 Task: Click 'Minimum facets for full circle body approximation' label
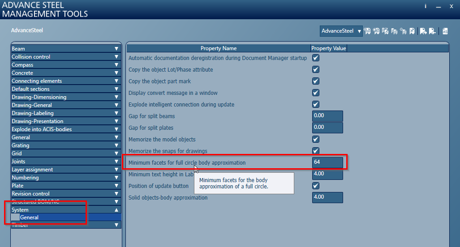pos(187,162)
